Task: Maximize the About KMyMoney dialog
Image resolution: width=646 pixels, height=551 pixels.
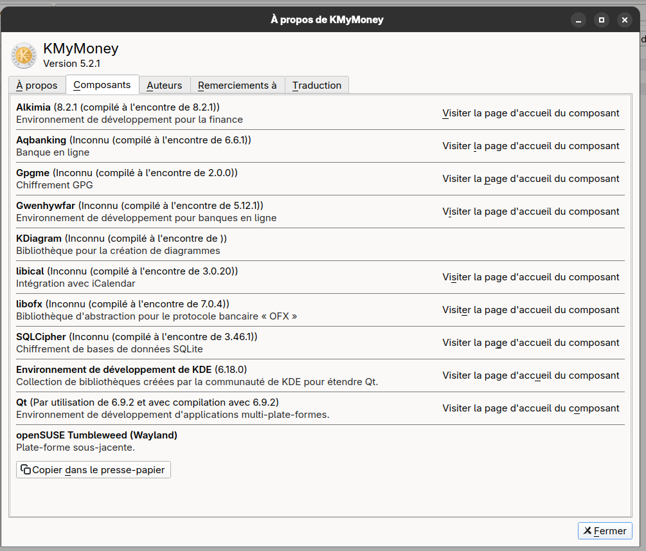Action: (x=602, y=20)
